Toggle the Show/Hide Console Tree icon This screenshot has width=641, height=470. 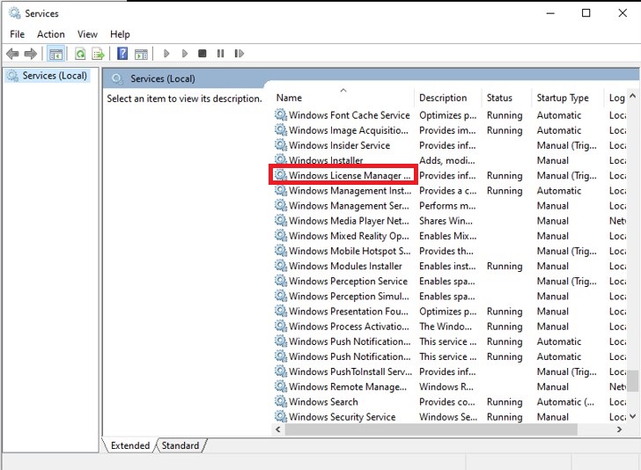coord(56,54)
